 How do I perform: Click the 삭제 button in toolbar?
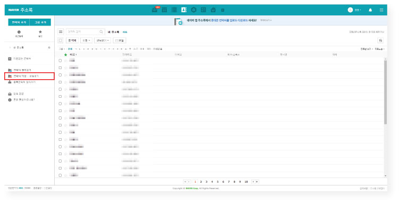click(72, 40)
